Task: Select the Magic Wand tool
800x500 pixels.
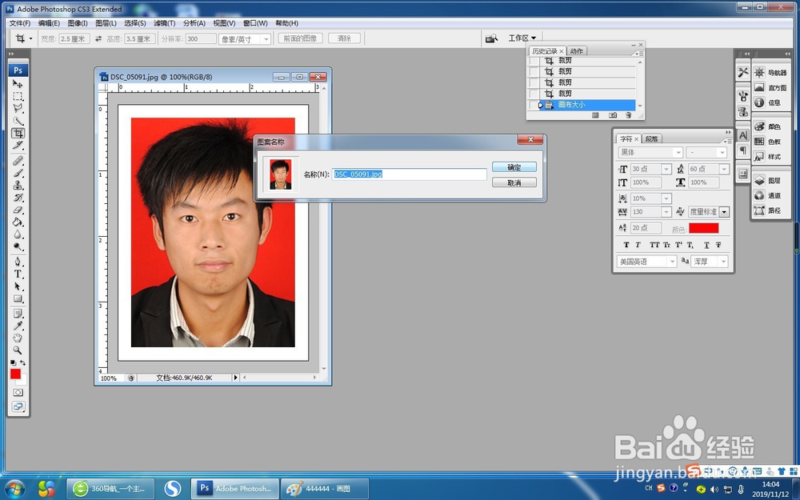Action: pos(18,121)
